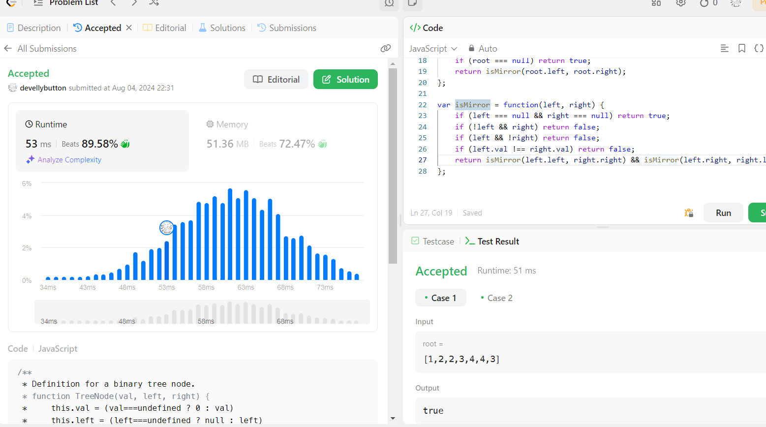Image resolution: width=766 pixels, height=427 pixels.
Task: Select the Test Result tab
Action: [x=492, y=242]
